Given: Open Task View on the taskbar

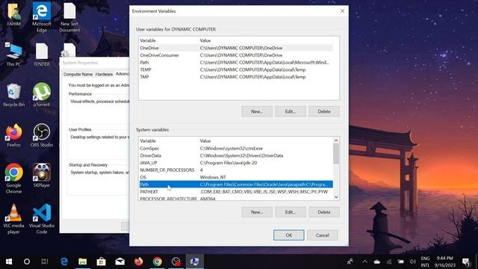Looking at the screenshot, I should [45, 262].
